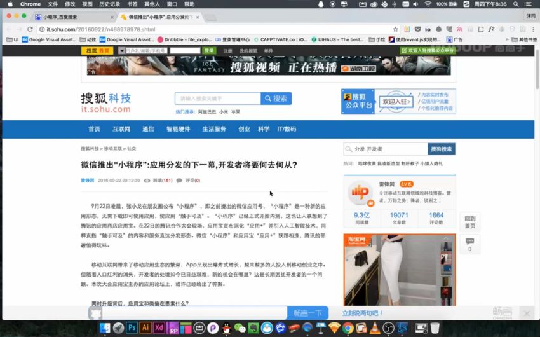540x337 pixels.
Task: Click the Spotlight search icon in menu bar
Action: 516,4
